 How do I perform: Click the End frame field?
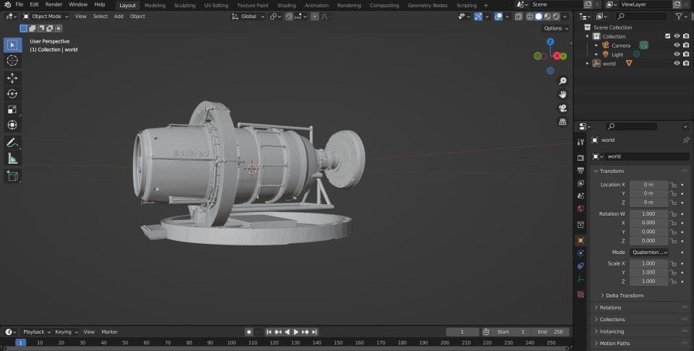pos(551,331)
